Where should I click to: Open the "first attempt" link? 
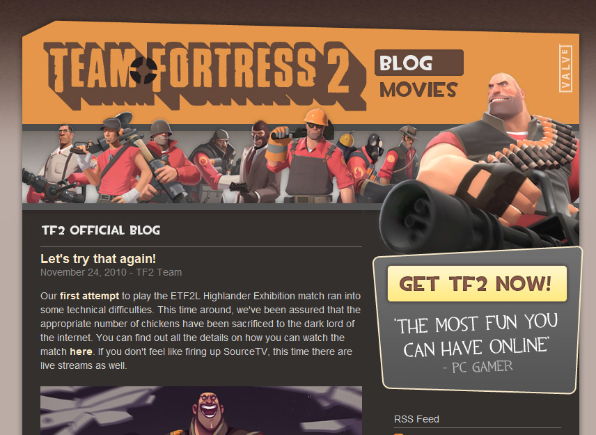pos(89,296)
